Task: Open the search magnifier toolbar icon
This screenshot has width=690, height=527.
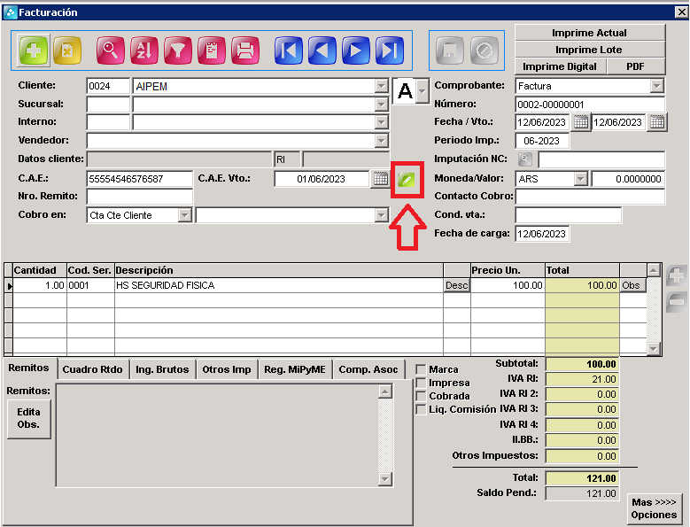Action: 110,50
